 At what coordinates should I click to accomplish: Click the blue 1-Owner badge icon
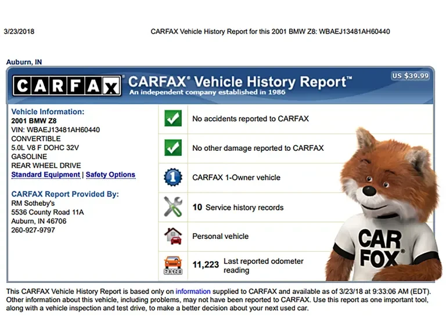click(173, 177)
